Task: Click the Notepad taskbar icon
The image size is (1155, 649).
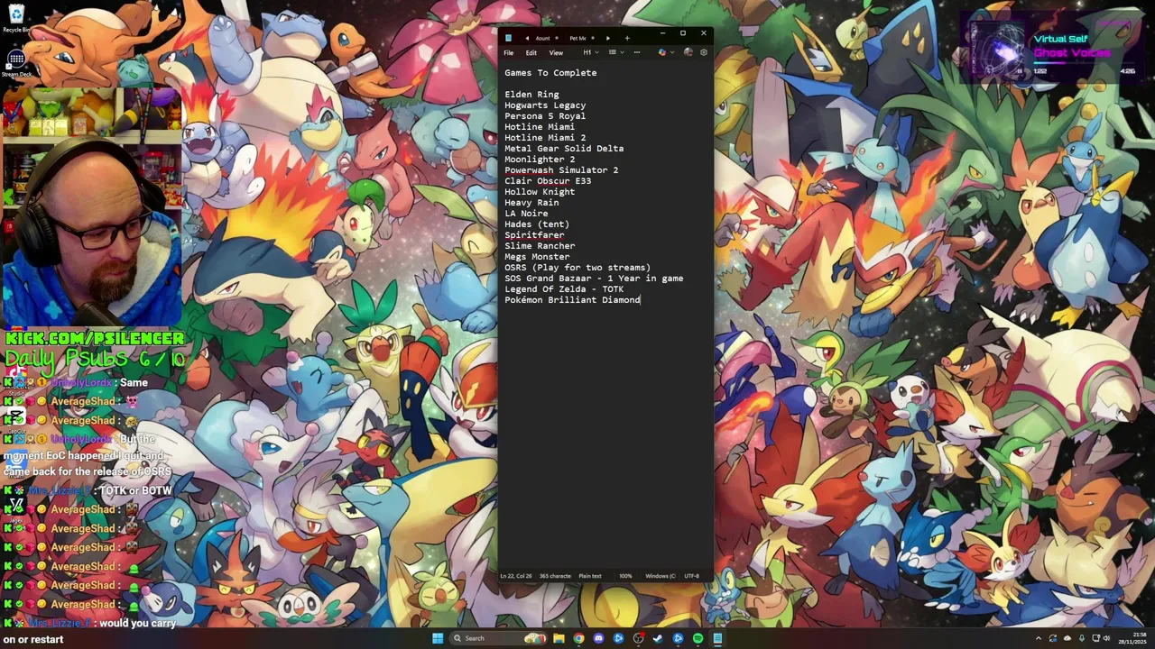Action: pos(717,638)
